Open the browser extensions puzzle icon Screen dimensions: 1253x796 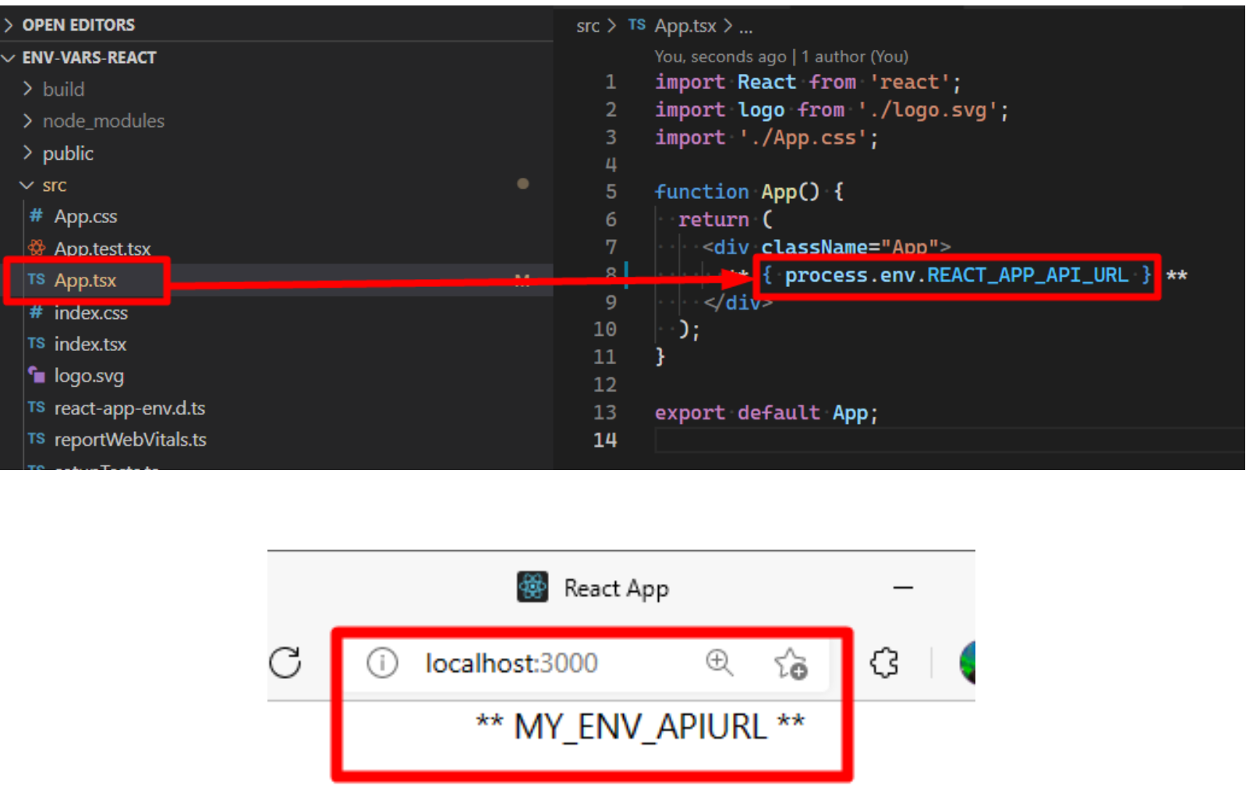[884, 663]
